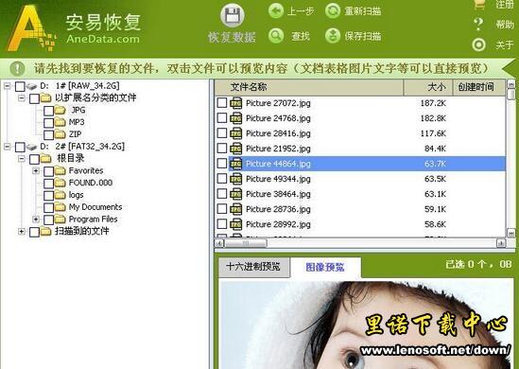Click file icon of Picture 21952.jpg

click(x=236, y=149)
